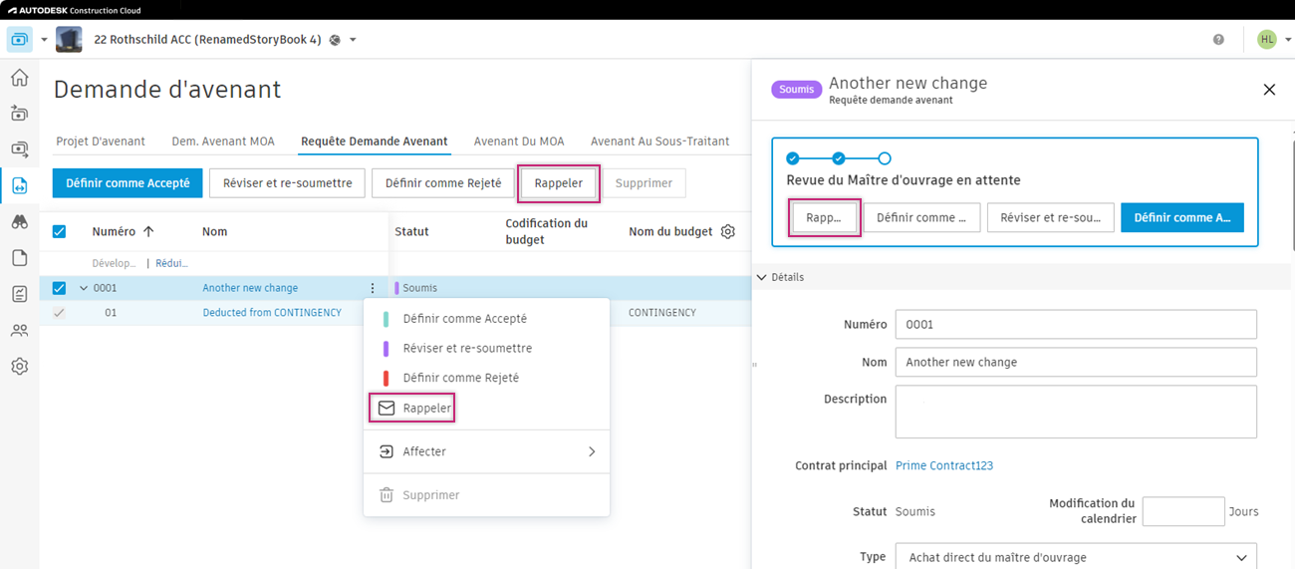Choose Rappeler from the context menu
The height and width of the screenshot is (569, 1295).
pyautogui.click(x=426, y=408)
